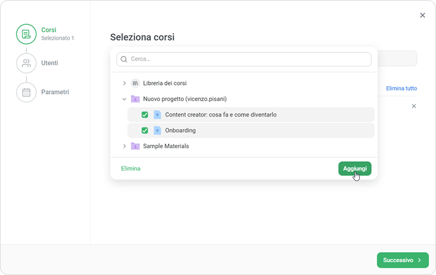Click the Libreria dei corsi library icon
This screenshot has width=436, height=275.
click(135, 83)
